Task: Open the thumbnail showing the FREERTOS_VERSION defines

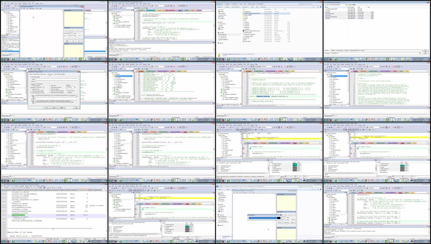Action: point(269,92)
